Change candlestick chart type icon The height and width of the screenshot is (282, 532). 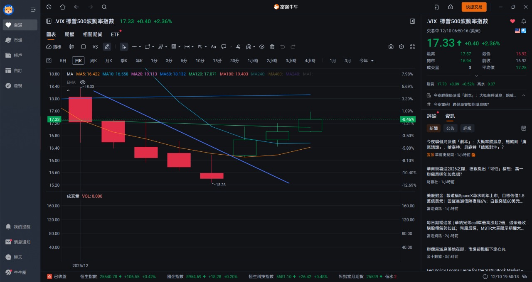tap(71, 47)
